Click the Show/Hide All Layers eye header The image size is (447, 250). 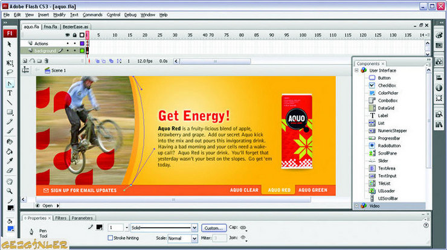point(68,35)
